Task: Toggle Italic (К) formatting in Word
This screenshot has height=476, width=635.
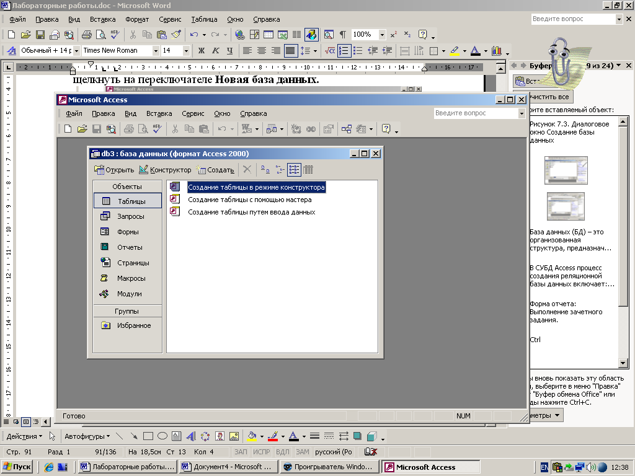Action: [215, 51]
